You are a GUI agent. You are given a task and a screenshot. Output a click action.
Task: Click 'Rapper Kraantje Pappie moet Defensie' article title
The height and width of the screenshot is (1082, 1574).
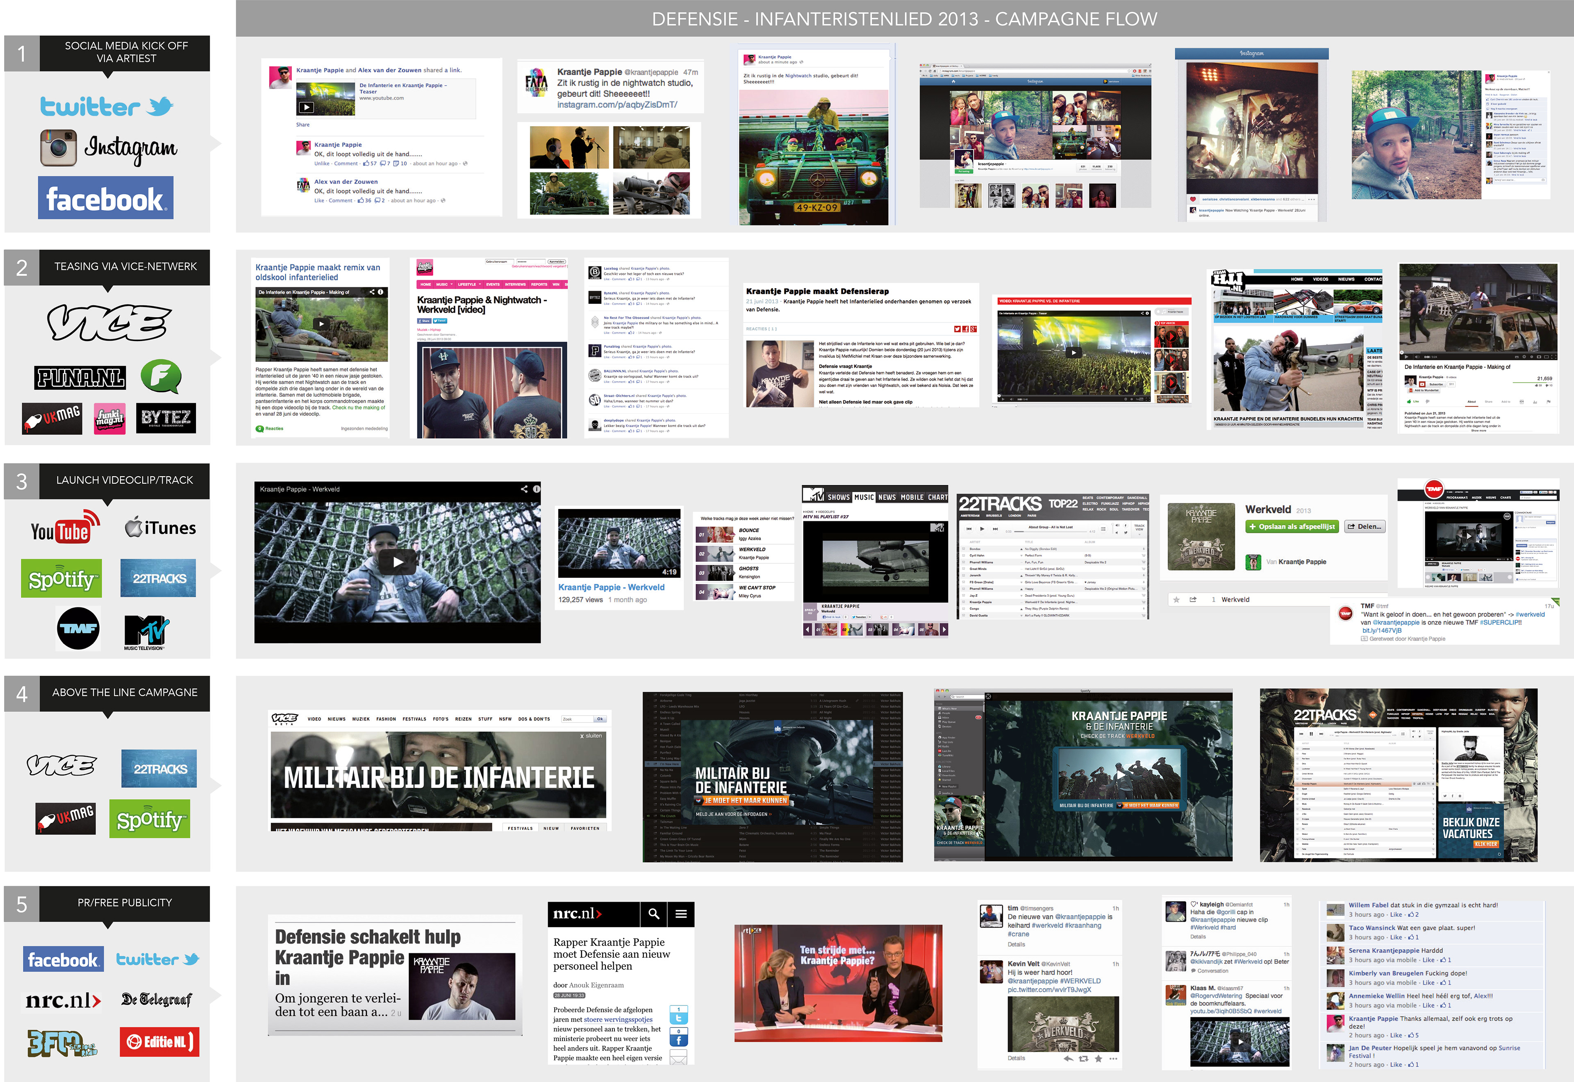[612, 954]
